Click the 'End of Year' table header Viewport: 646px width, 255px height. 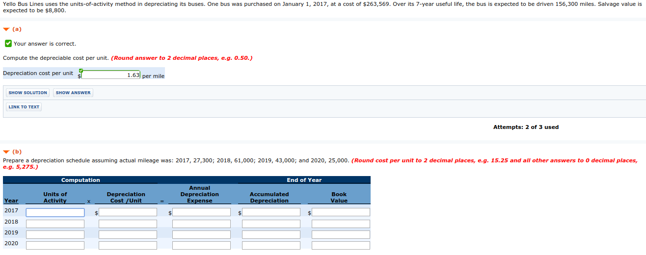(x=304, y=180)
